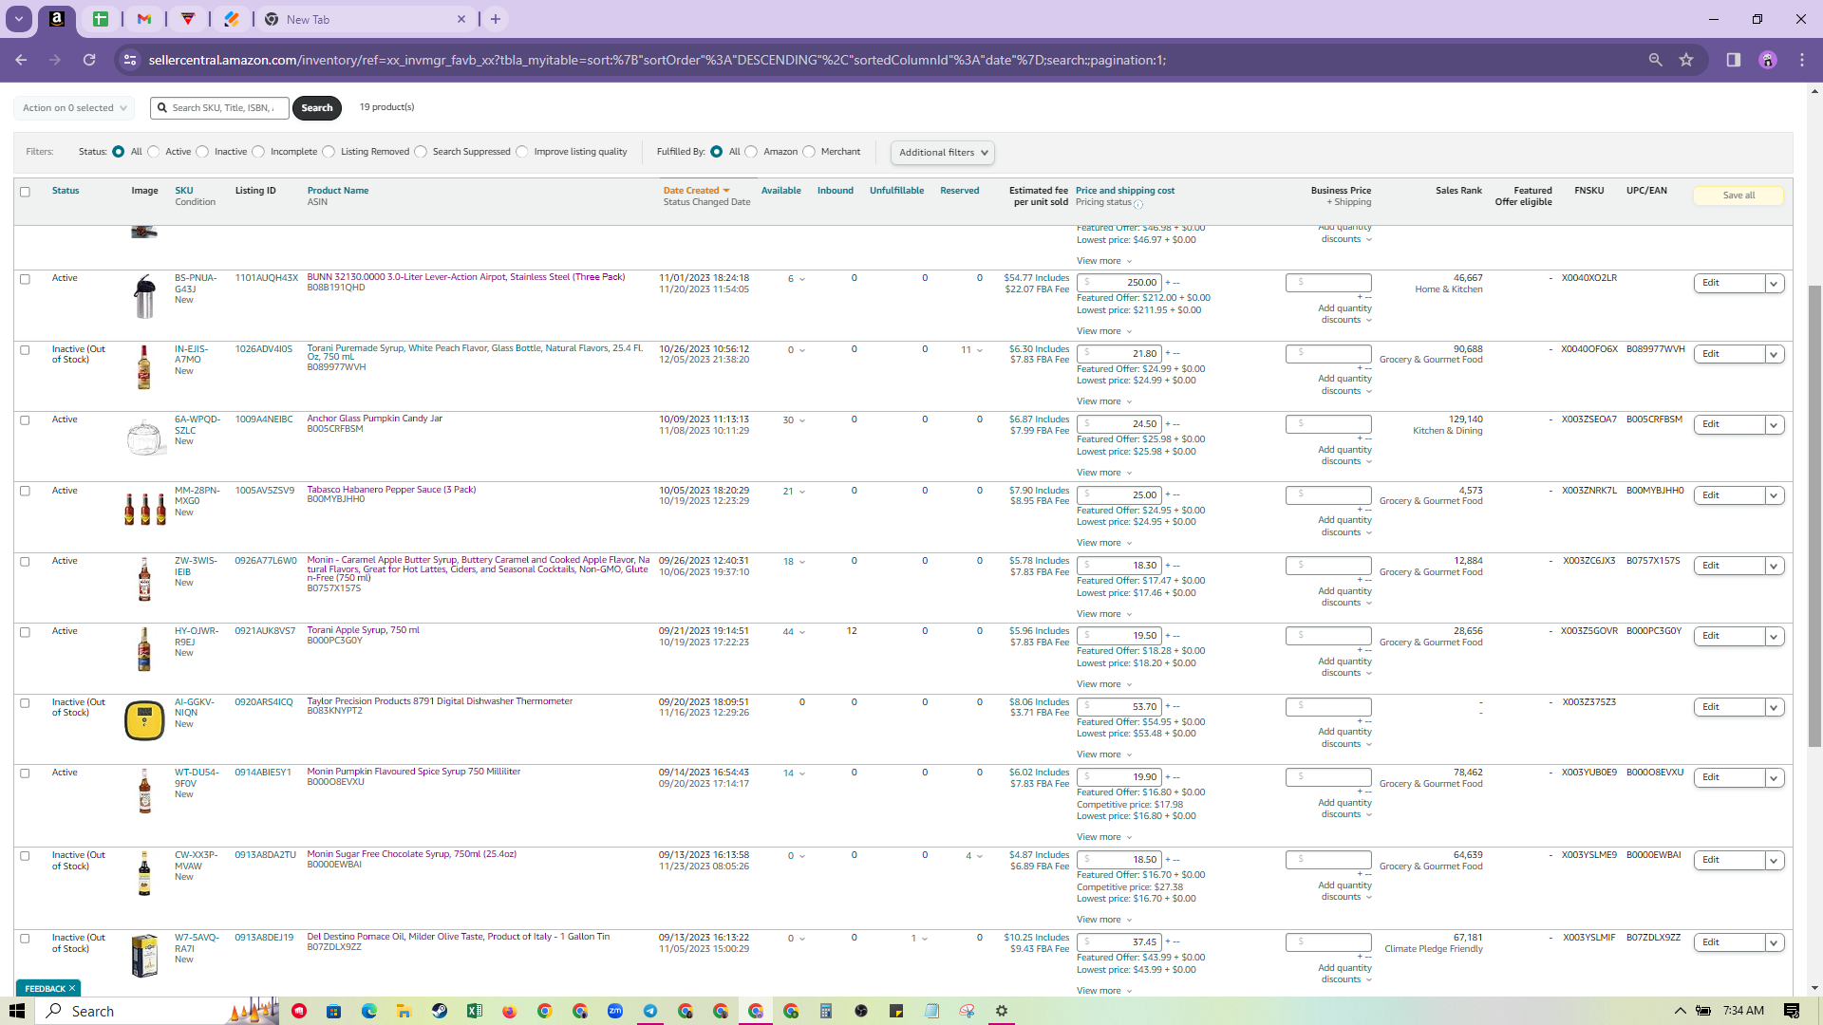This screenshot has width=1823, height=1025.
Task: Open the Edit dropdown arrow for BUNN Airpot row
Action: pos(1775,284)
